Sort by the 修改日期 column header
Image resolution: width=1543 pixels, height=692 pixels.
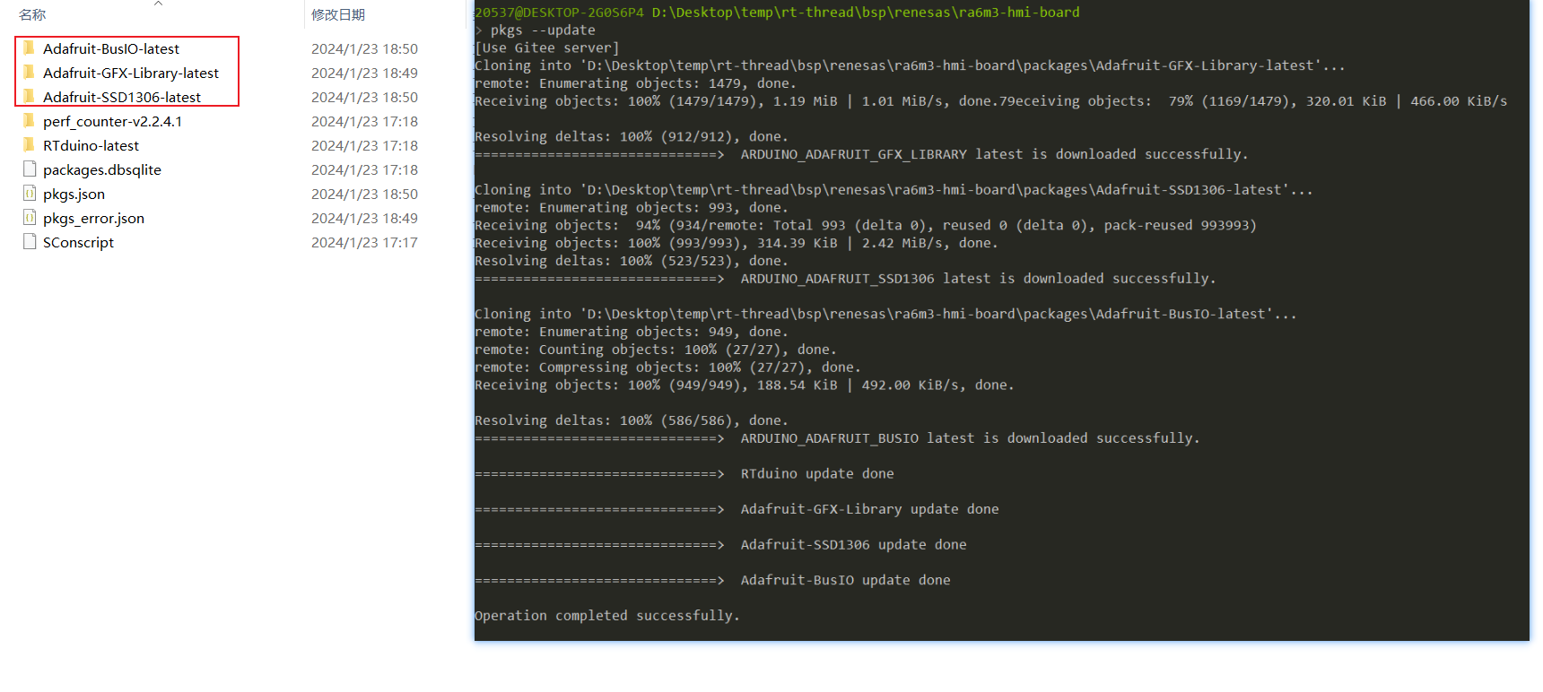point(338,14)
